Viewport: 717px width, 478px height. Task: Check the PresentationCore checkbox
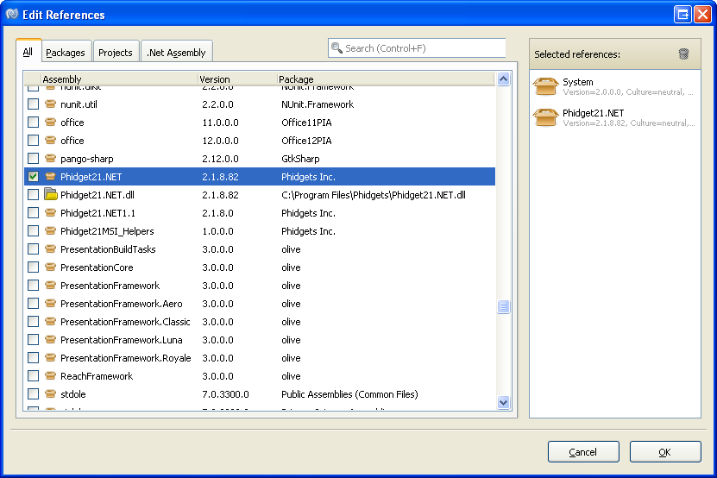(x=33, y=267)
